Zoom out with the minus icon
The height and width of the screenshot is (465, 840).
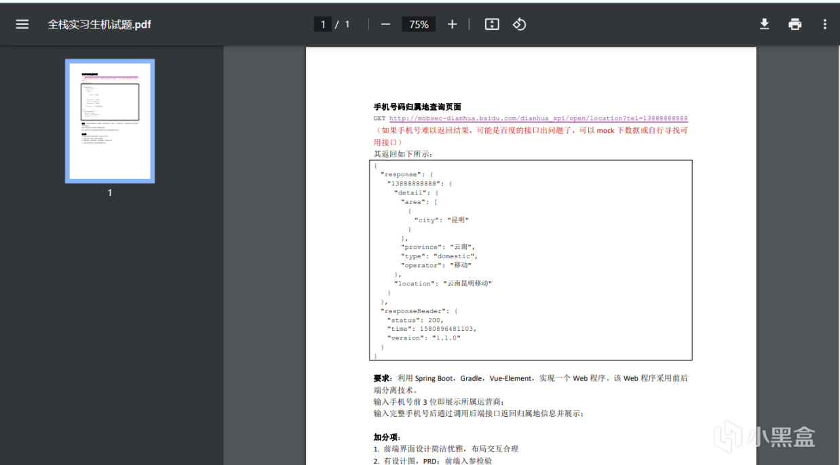tap(385, 24)
